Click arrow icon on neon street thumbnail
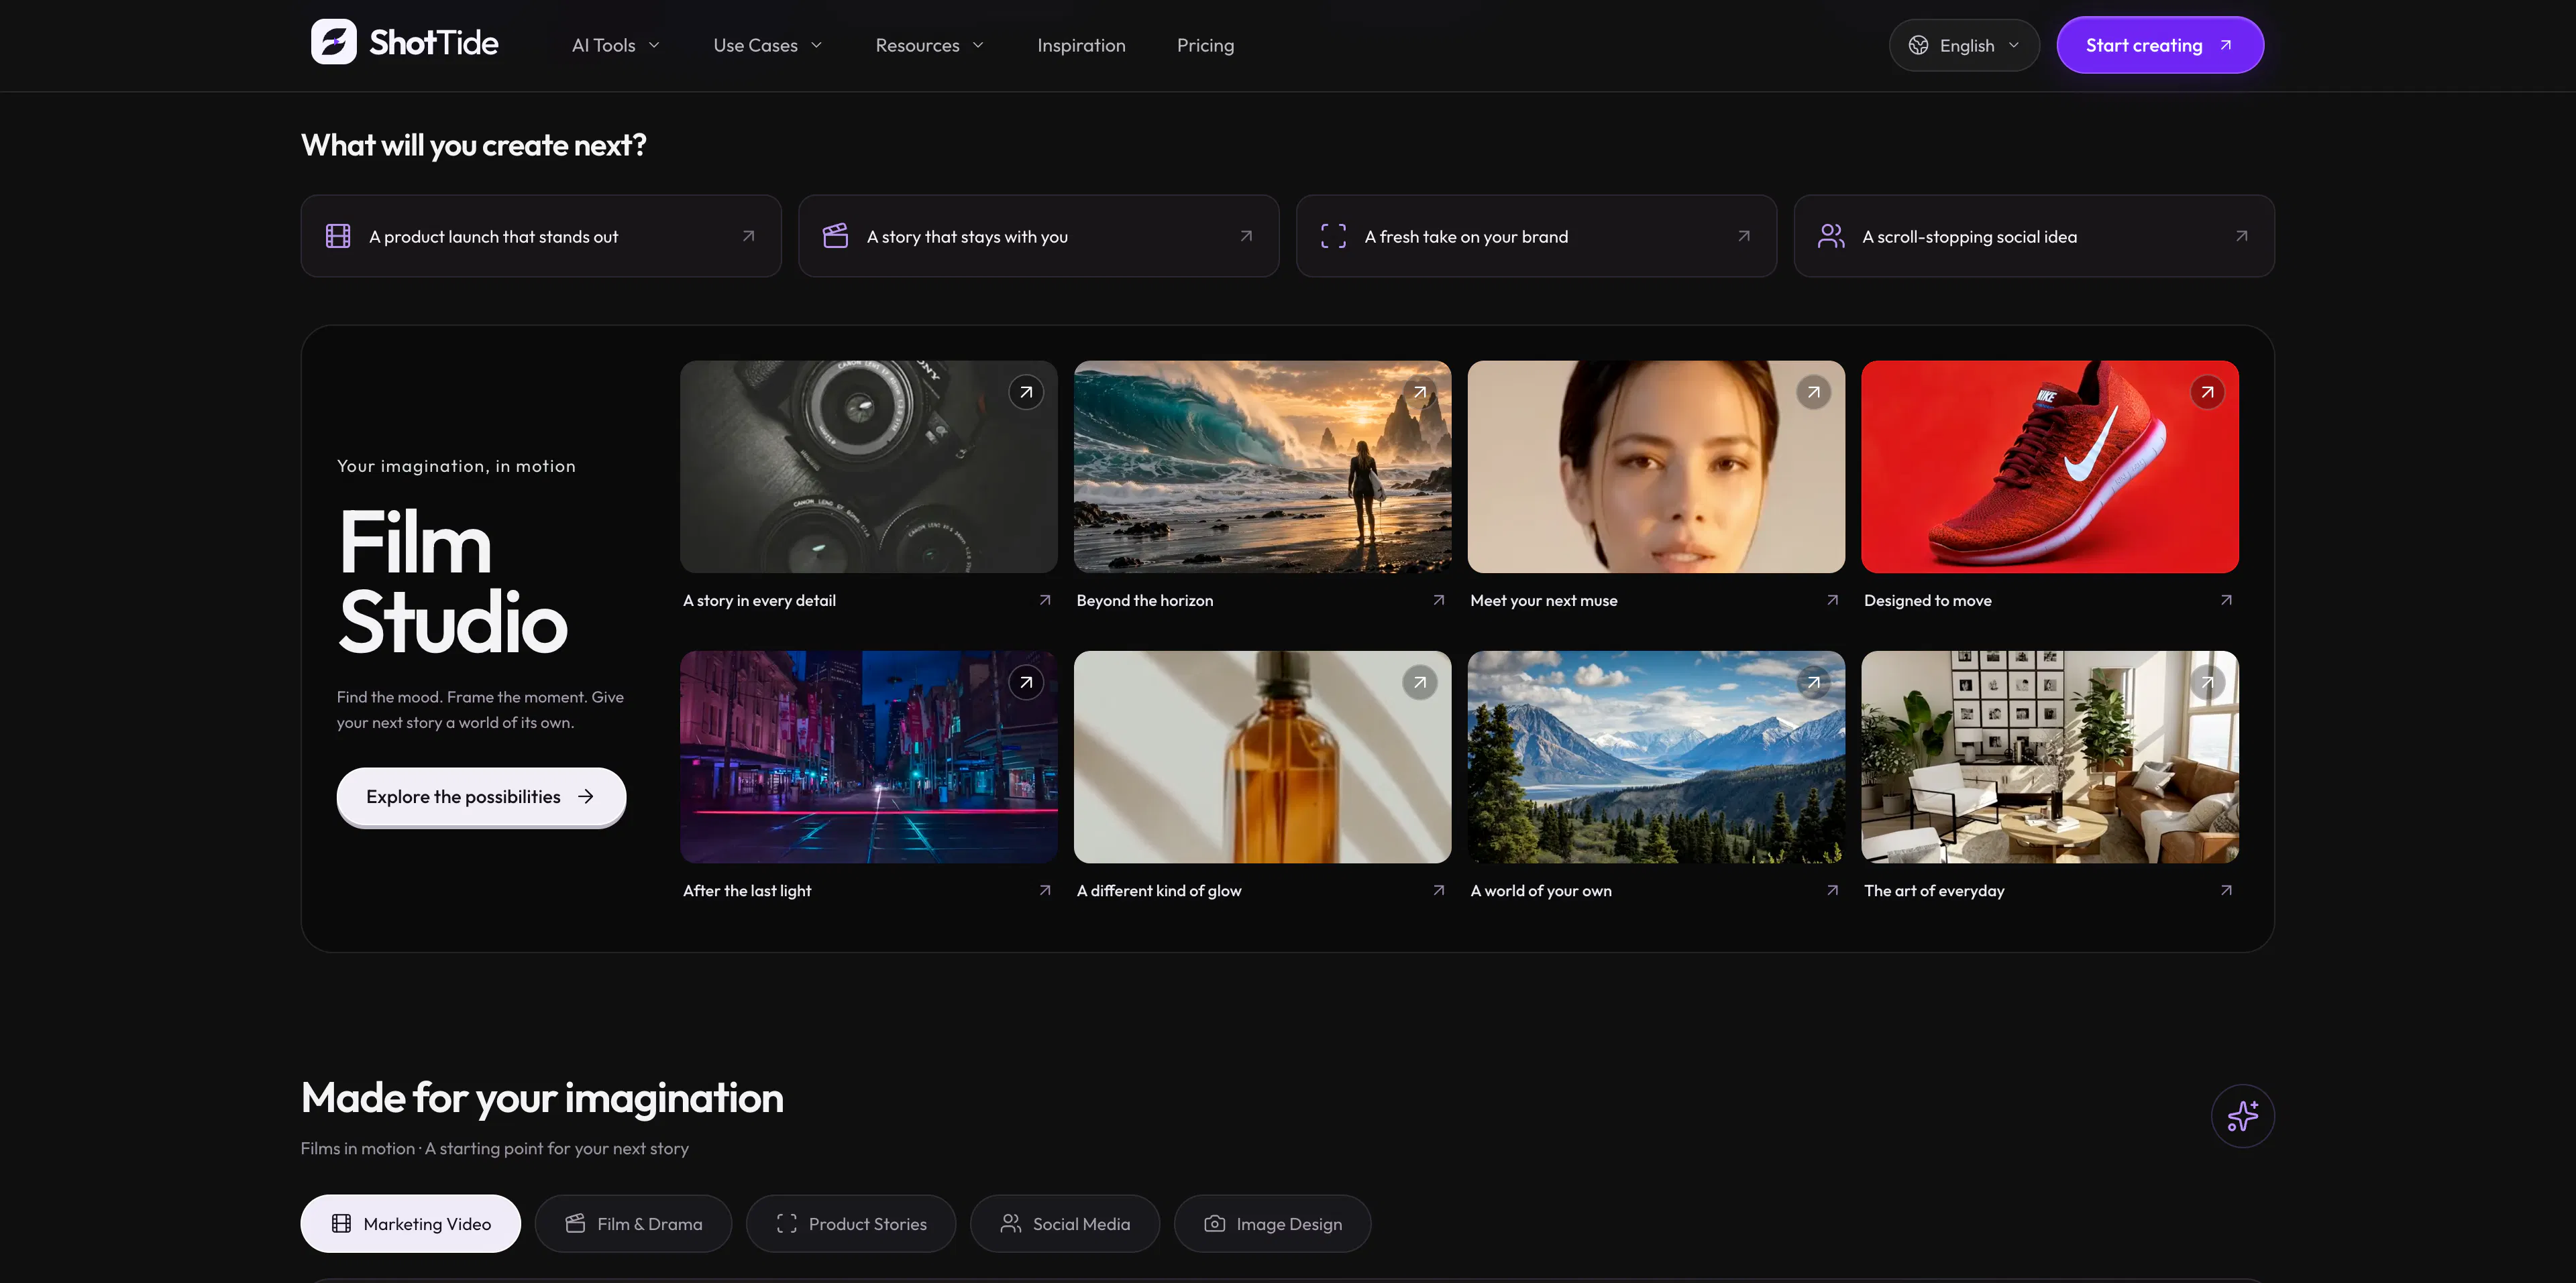The image size is (2576, 1283). click(x=1025, y=682)
